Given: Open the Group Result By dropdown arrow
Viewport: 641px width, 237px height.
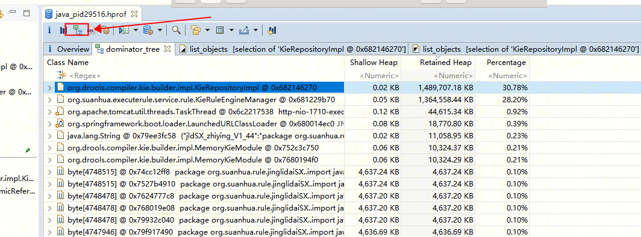Looking at the screenshot, I should pyautogui.click(x=208, y=30).
